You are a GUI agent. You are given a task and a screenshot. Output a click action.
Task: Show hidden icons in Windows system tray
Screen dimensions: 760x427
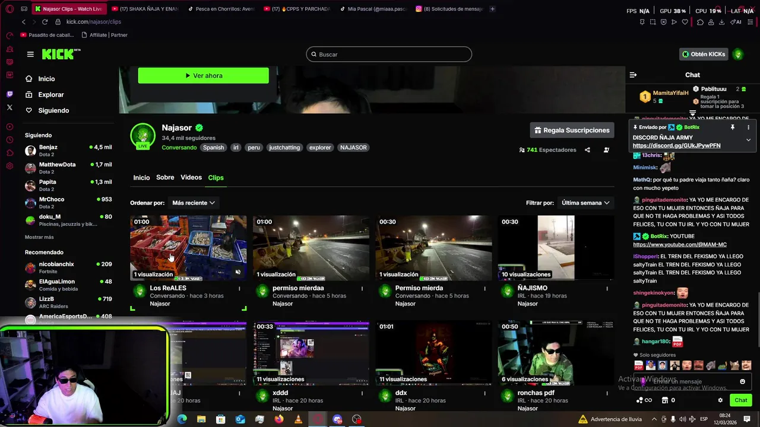coord(653,419)
